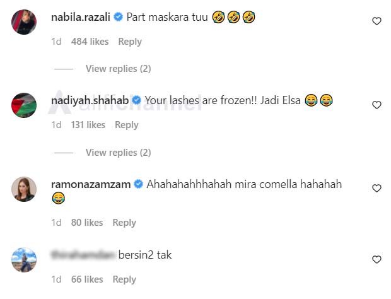Reply to the 'bersin2 tak' comment
391x299 pixels.
(124, 279)
